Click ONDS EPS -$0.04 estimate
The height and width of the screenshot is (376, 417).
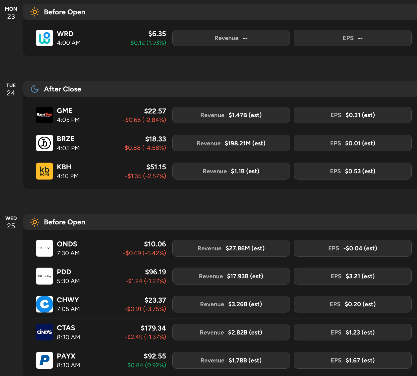(353, 248)
